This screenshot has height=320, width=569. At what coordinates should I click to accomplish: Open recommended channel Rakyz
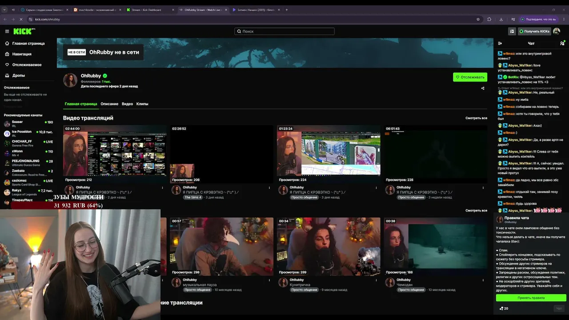pos(28,192)
